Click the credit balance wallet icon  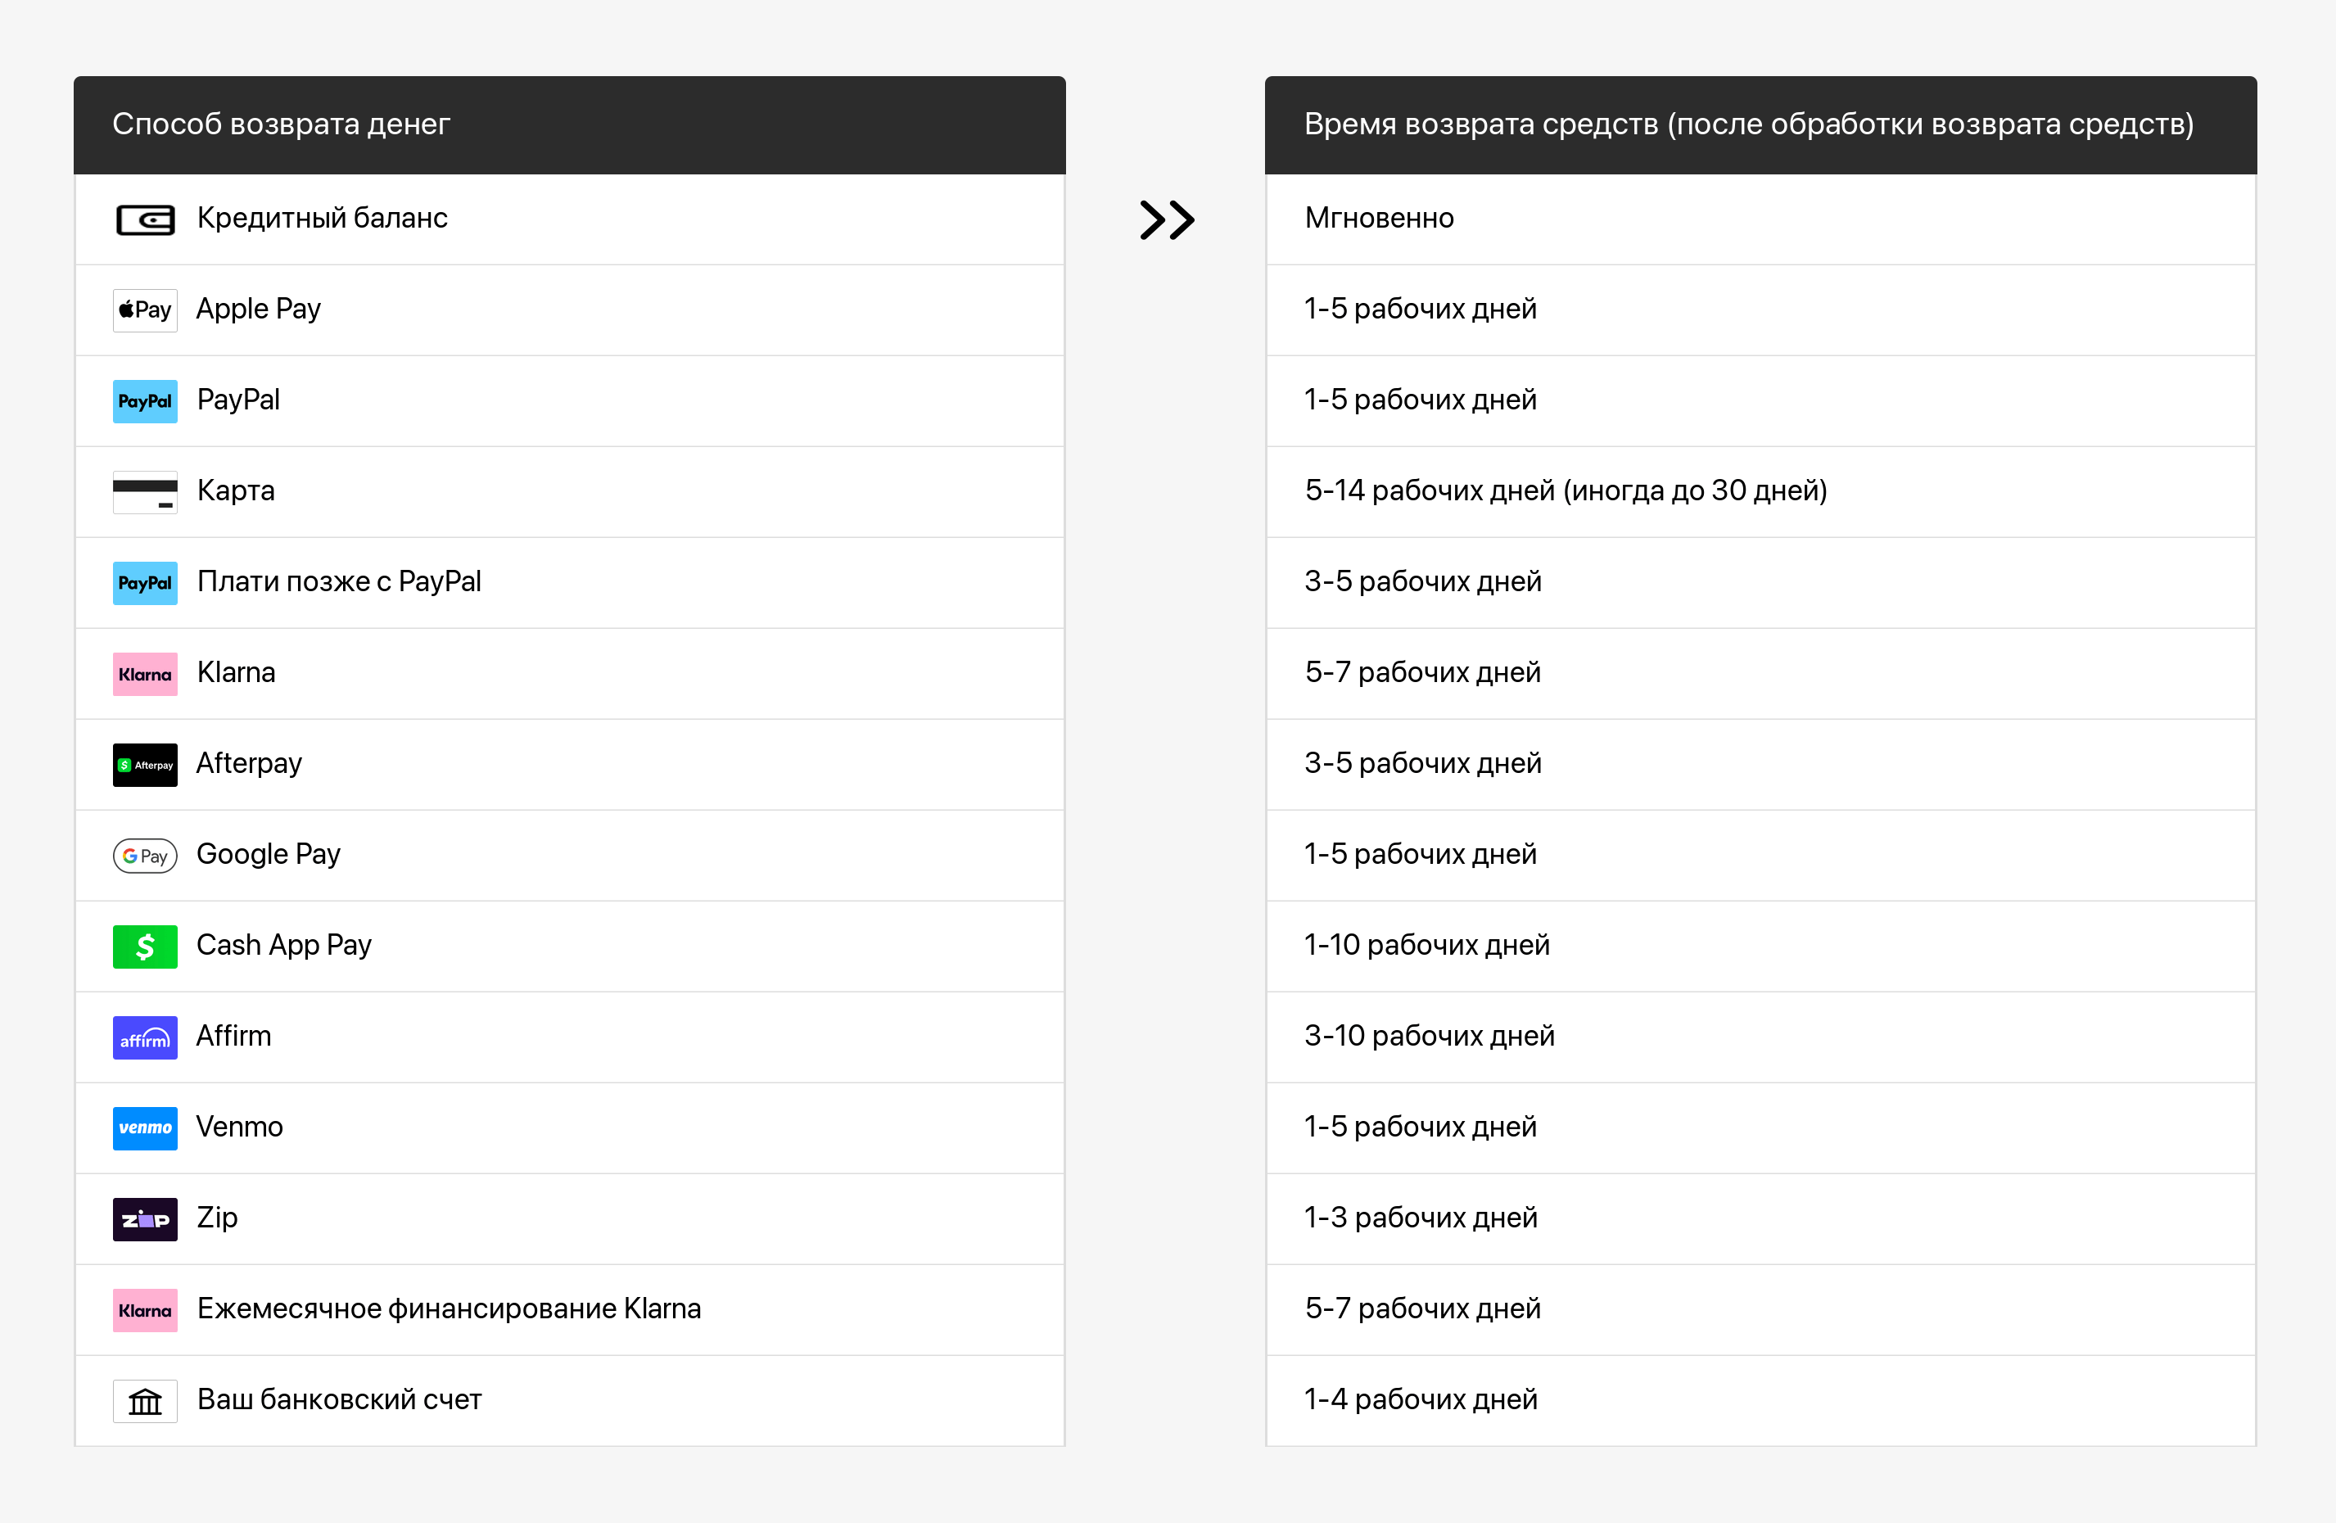pyautogui.click(x=144, y=219)
